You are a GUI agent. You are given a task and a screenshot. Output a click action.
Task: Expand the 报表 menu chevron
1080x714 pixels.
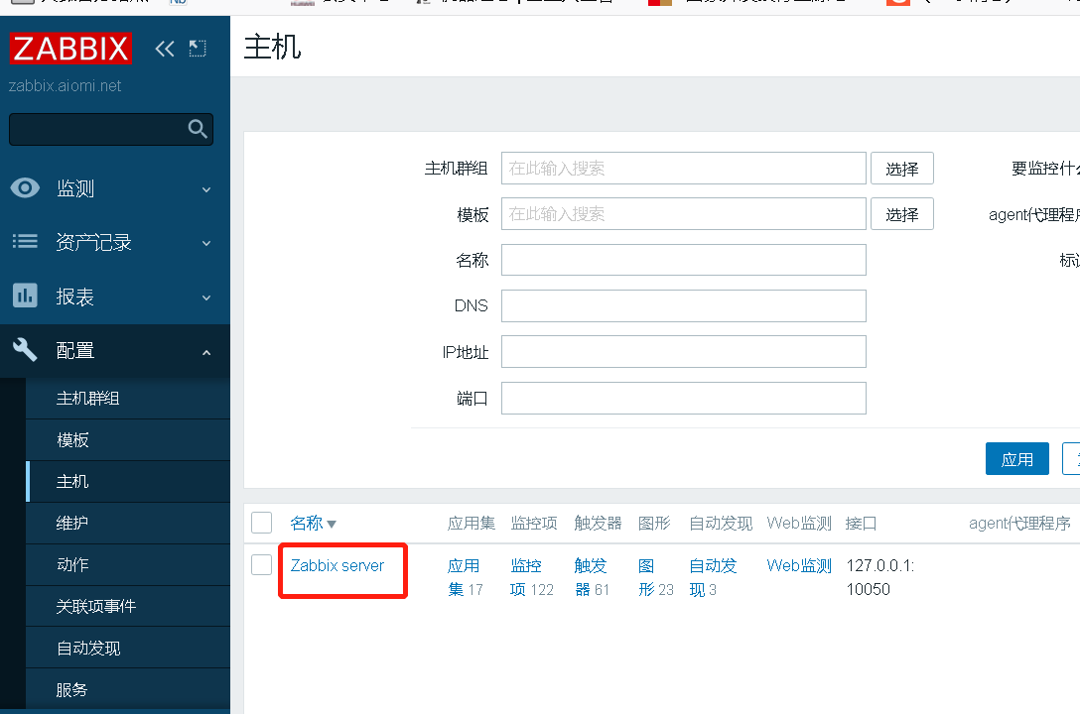click(205, 297)
